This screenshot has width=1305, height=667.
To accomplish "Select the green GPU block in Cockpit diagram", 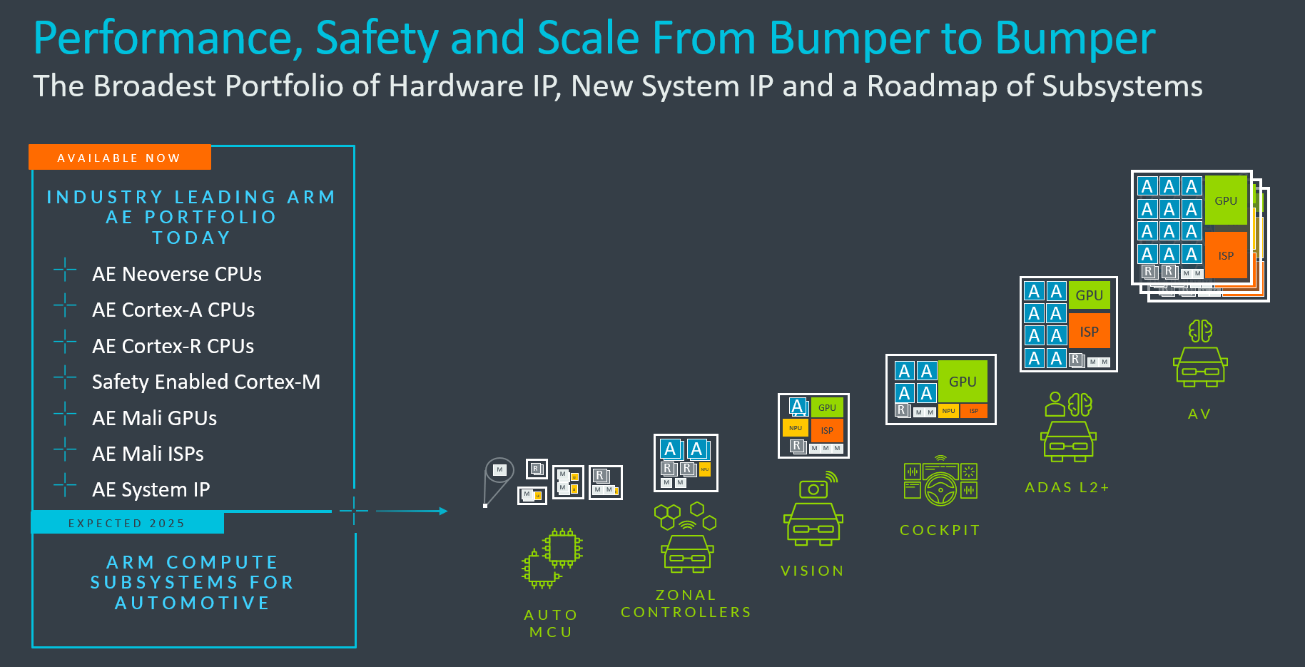I will [963, 381].
